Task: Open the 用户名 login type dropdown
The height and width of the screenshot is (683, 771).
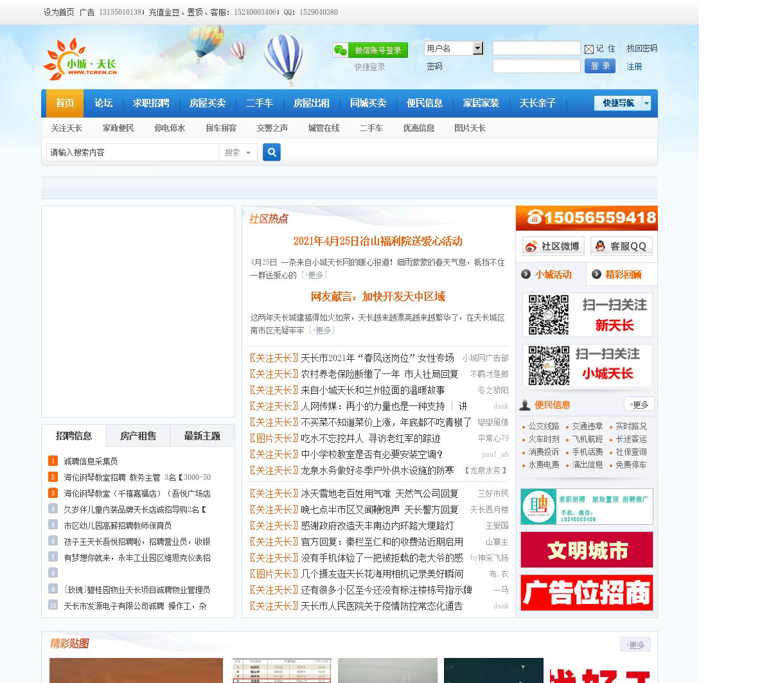Action: [477, 48]
